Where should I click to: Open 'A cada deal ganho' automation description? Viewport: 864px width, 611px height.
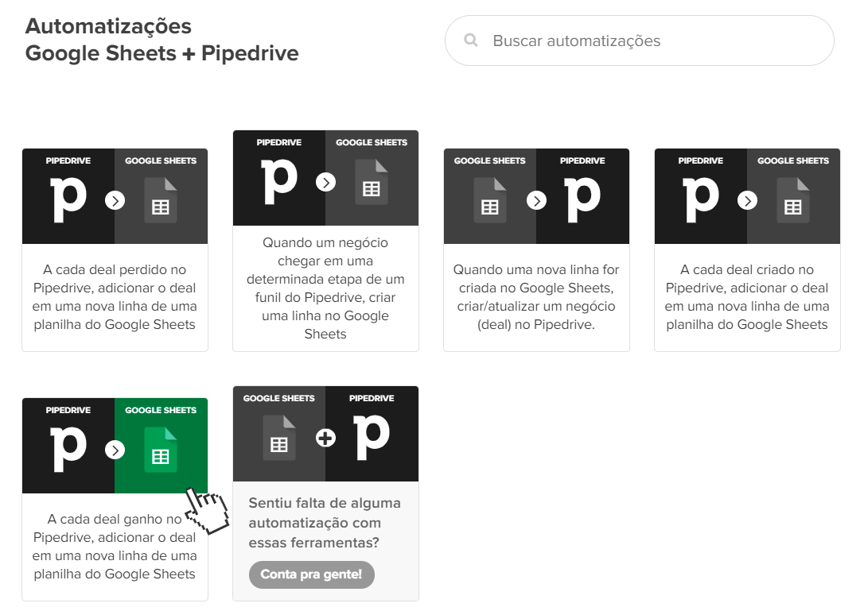[x=115, y=546]
